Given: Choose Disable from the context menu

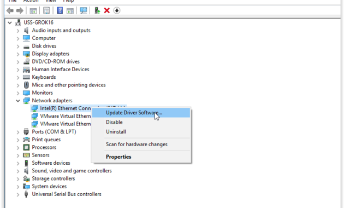Looking at the screenshot, I should 141,122.
